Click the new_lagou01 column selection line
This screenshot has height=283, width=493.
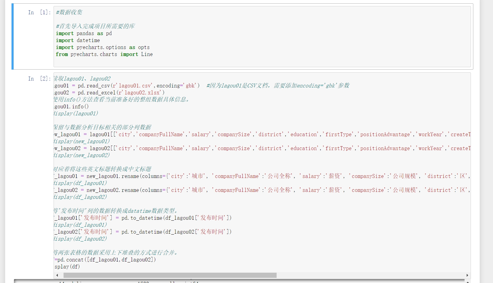click(262, 134)
